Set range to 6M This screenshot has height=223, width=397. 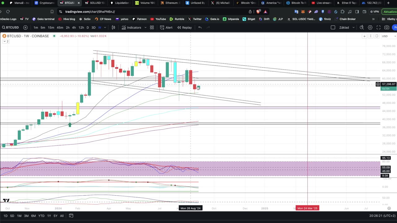click(x=33, y=216)
